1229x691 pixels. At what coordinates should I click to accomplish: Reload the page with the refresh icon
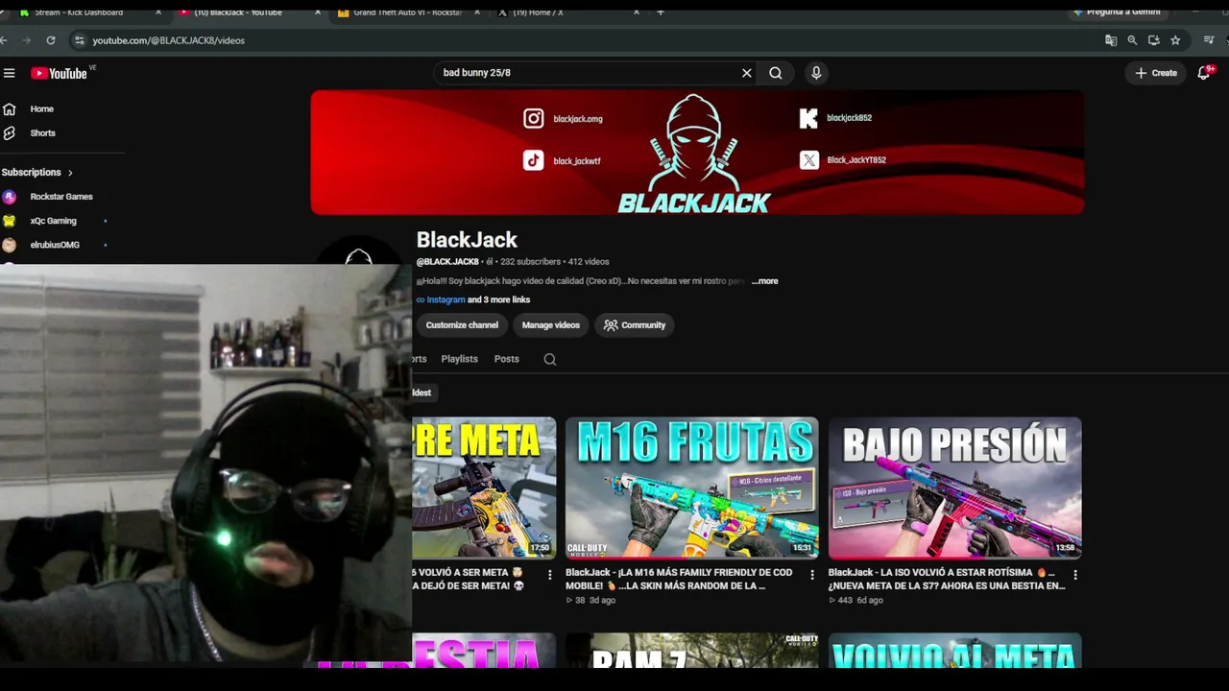pyautogui.click(x=51, y=40)
